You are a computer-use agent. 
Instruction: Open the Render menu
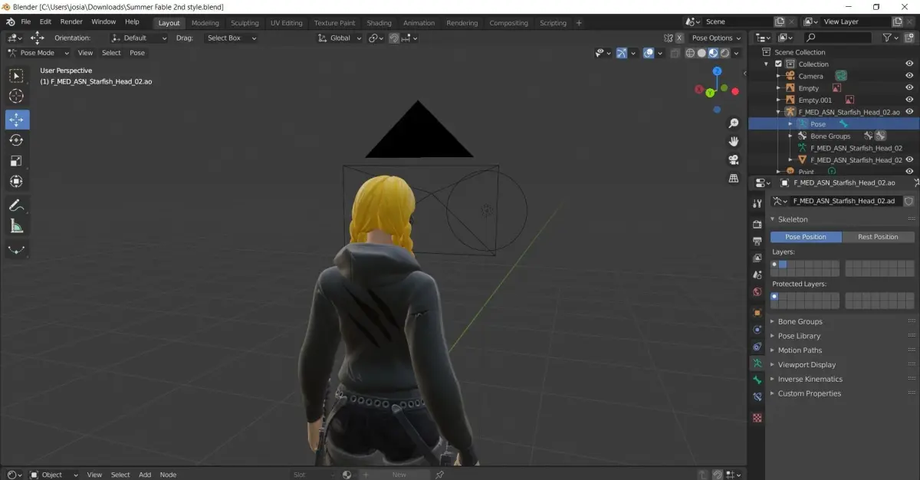(71, 21)
